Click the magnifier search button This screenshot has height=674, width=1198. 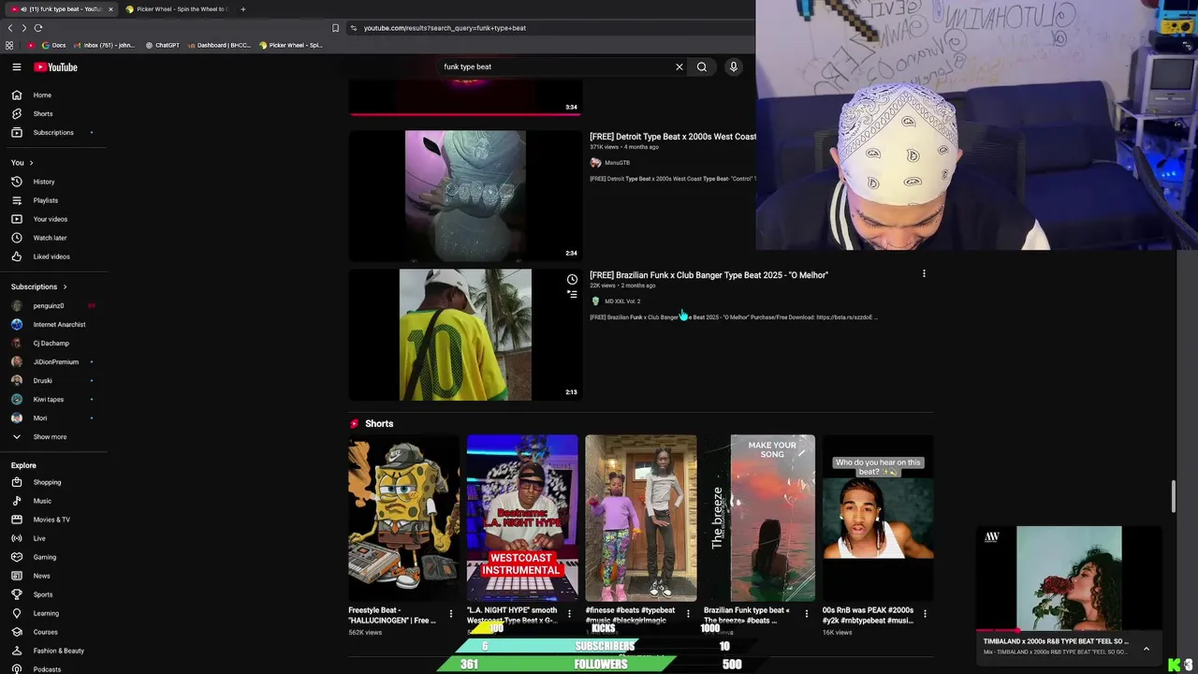(x=701, y=66)
